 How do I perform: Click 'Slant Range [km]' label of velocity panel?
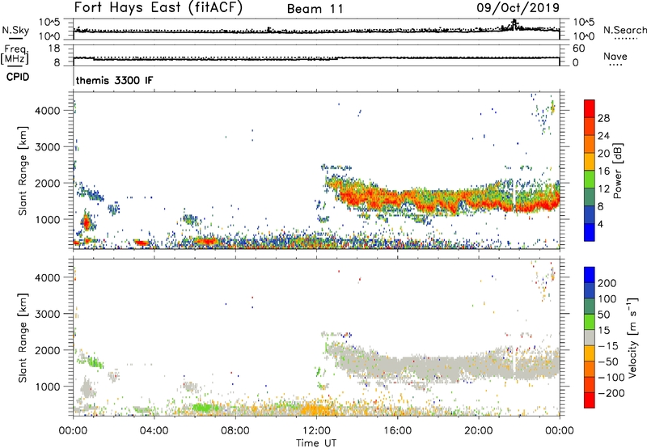23,337
